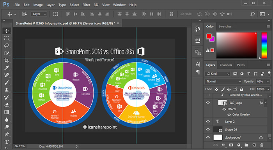Open the 3D panel icon
The image size is (273, 150).
pos(198,40)
